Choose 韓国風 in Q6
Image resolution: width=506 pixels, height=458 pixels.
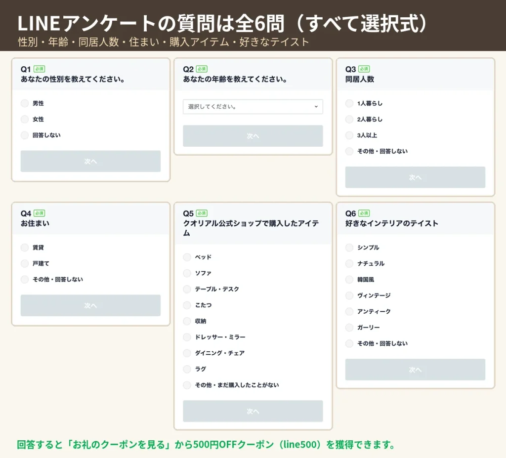[349, 280]
